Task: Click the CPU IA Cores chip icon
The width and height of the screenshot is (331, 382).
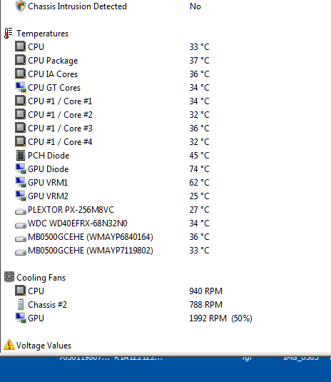Action: tap(21, 74)
